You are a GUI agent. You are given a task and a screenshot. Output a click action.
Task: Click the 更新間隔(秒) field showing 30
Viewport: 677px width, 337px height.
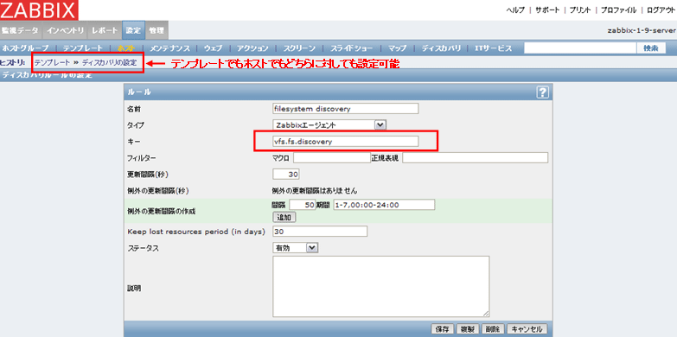[x=286, y=174]
